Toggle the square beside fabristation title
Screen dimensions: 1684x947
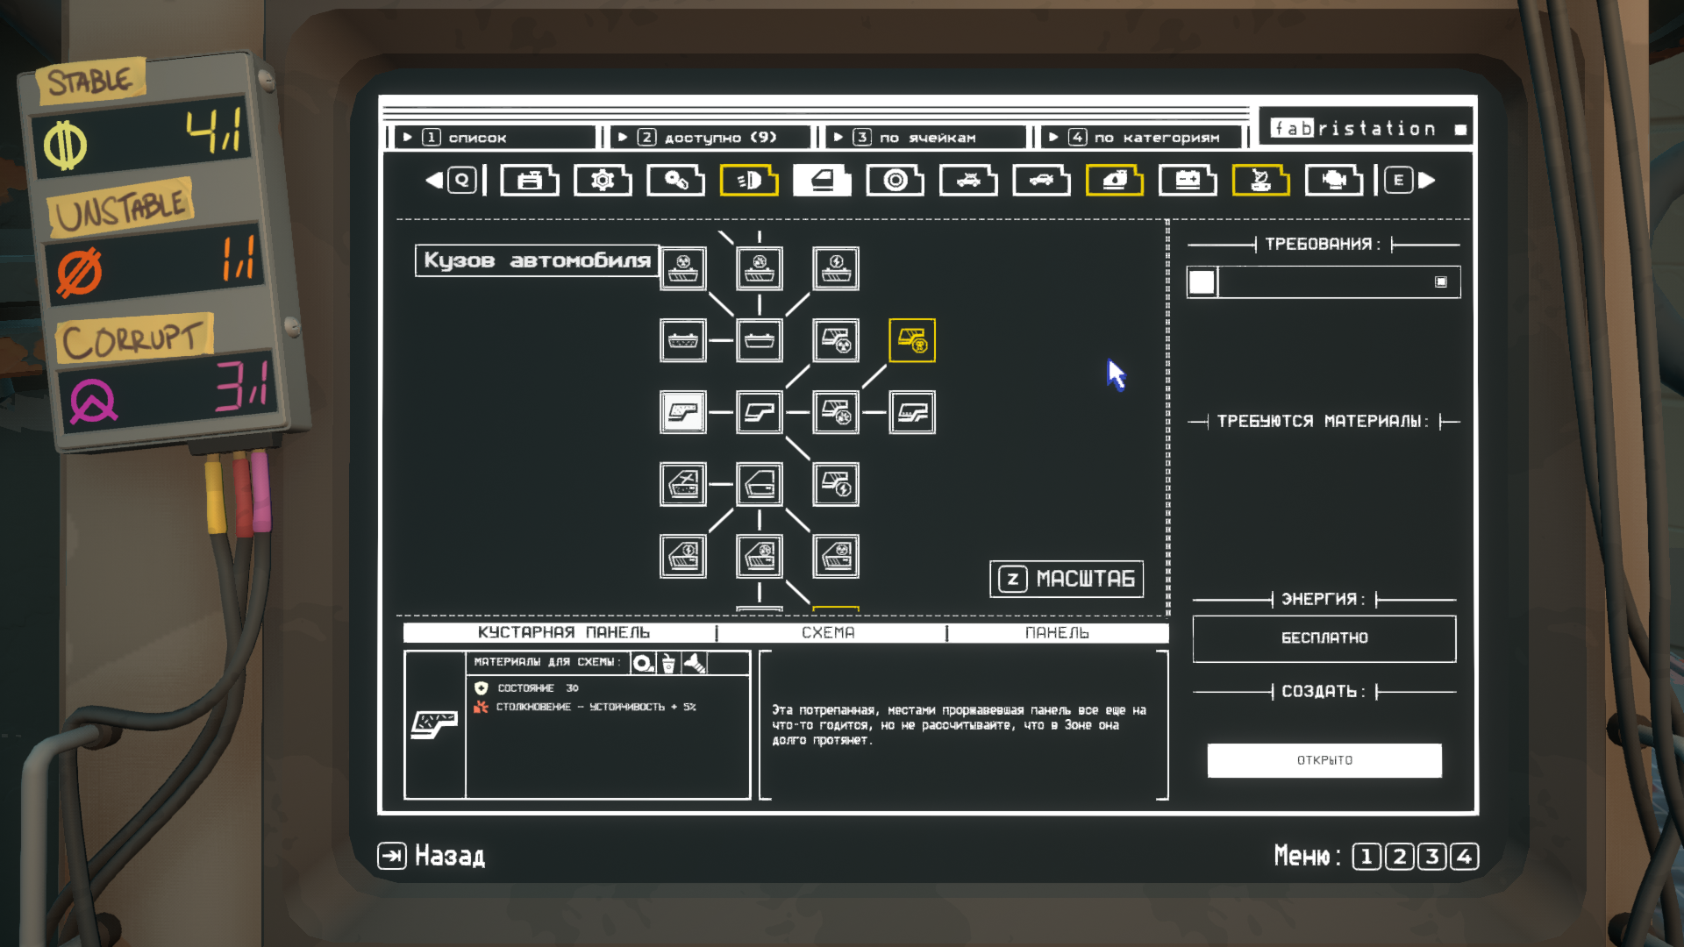pos(1460,130)
